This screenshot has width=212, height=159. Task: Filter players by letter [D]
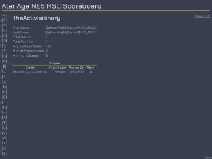tap(4, 40)
